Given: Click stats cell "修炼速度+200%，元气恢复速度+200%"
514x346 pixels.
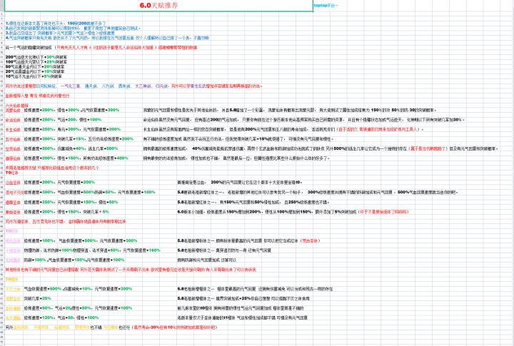Looking at the screenshot, I should (x=59, y=182).
